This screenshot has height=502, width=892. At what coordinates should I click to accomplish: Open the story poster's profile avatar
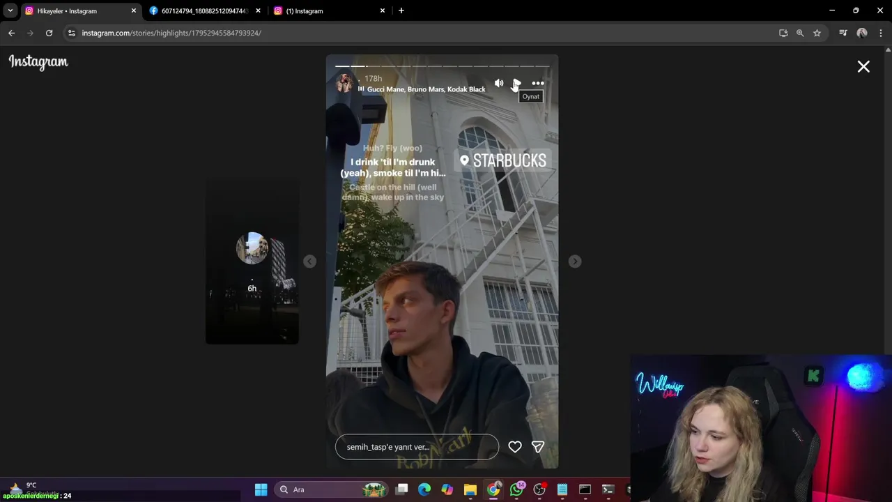(x=345, y=84)
